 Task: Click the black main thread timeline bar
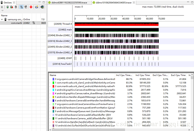[x=116, y=30]
